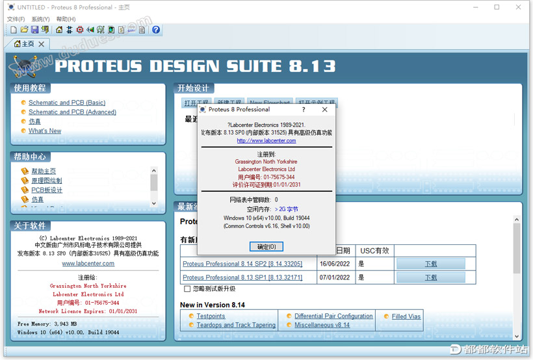Open Miscellaneous v8.14 link
This screenshot has height=360, width=533.
(322, 325)
